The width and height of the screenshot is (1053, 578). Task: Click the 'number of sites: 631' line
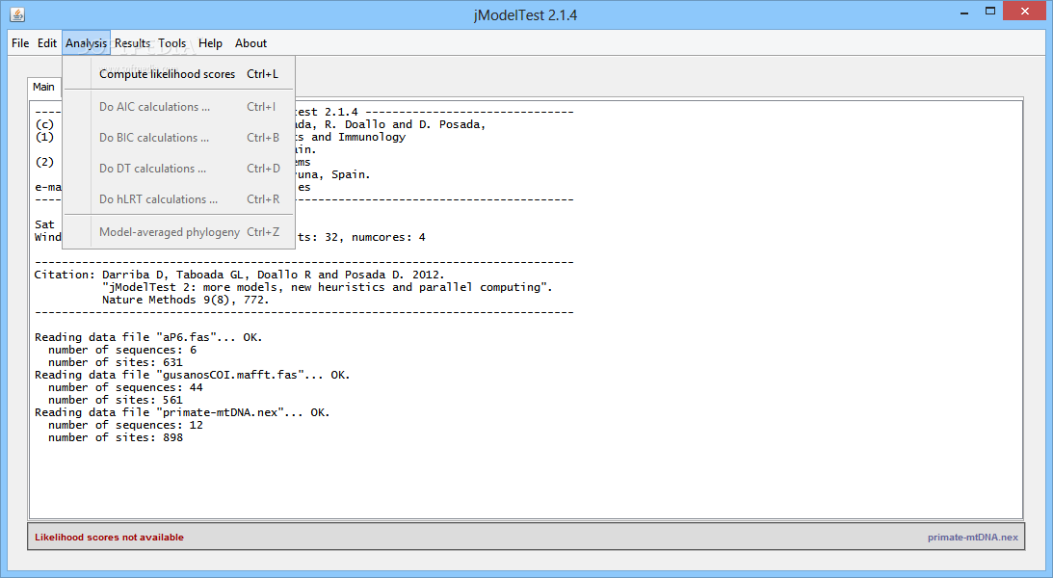pyautogui.click(x=116, y=362)
